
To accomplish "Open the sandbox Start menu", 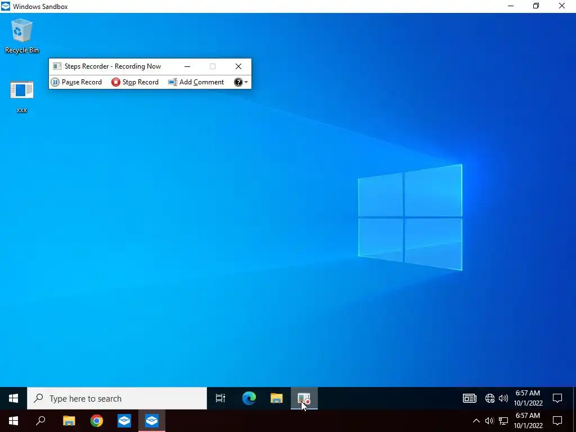I will 13,398.
